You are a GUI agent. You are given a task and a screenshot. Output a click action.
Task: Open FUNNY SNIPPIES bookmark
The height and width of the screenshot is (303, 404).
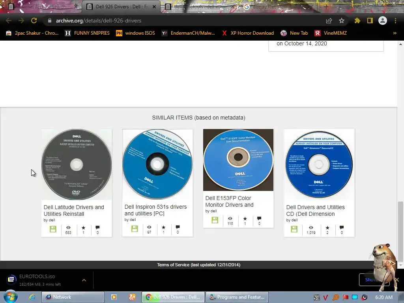tap(87, 33)
